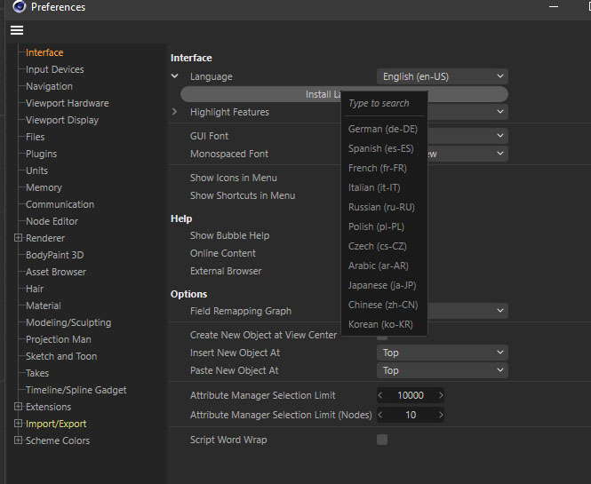591x484 pixels.
Task: Open the Paste New Object At dropdown
Action: [x=443, y=370]
